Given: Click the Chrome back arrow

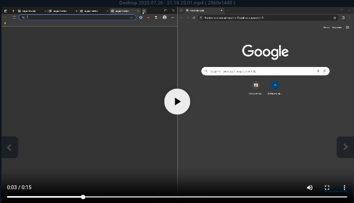Looking at the screenshot, I should 181,18.
